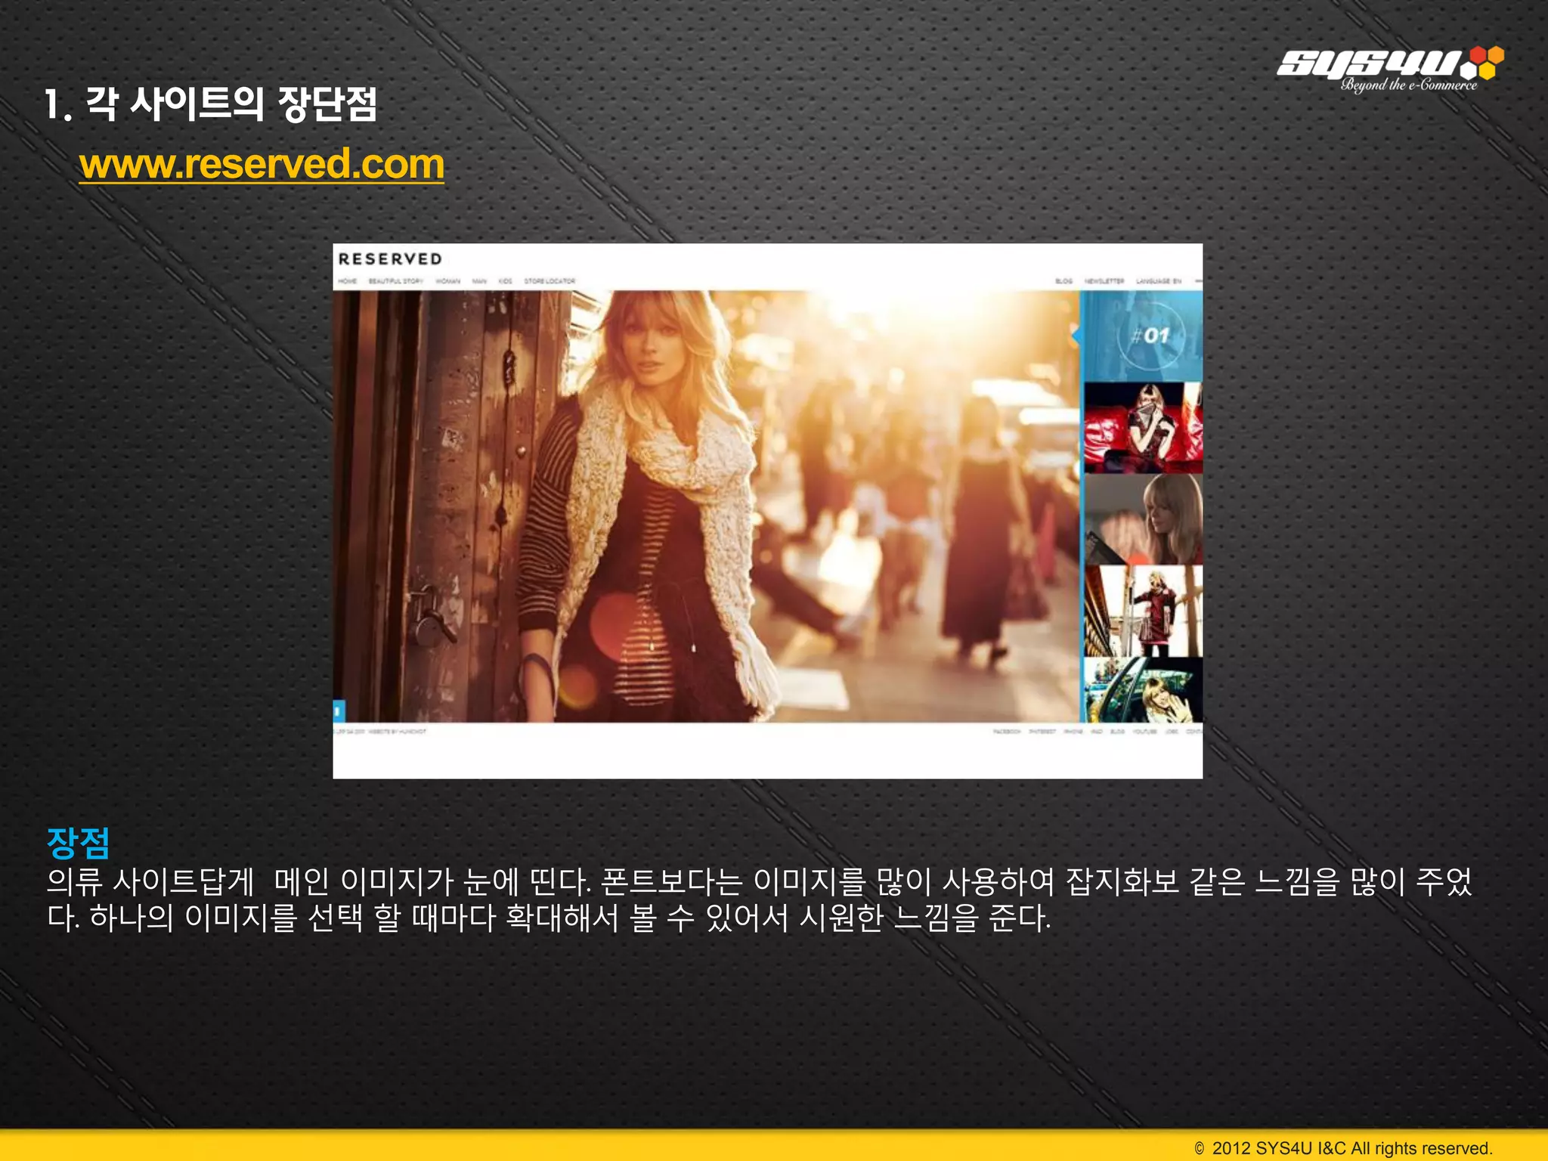
Task: Open the STORE LOCATOR menu item
Action: pyautogui.click(x=550, y=281)
